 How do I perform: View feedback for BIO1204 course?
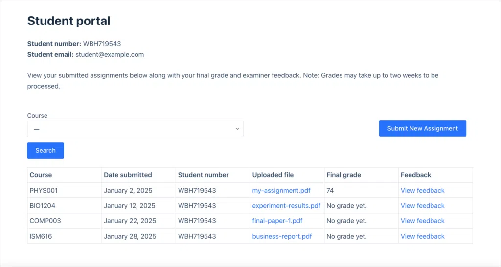[422, 206]
